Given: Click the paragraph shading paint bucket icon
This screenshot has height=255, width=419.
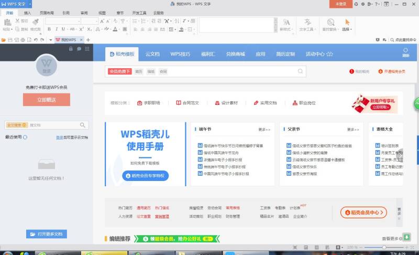Looking at the screenshot, I should click(181, 29).
